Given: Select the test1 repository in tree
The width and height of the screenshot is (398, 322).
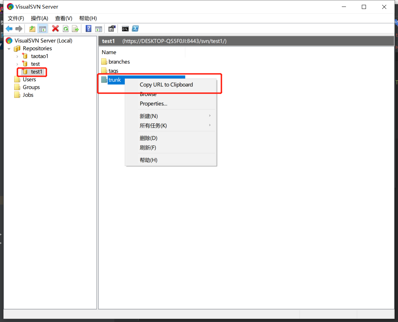Looking at the screenshot, I should 37,72.
